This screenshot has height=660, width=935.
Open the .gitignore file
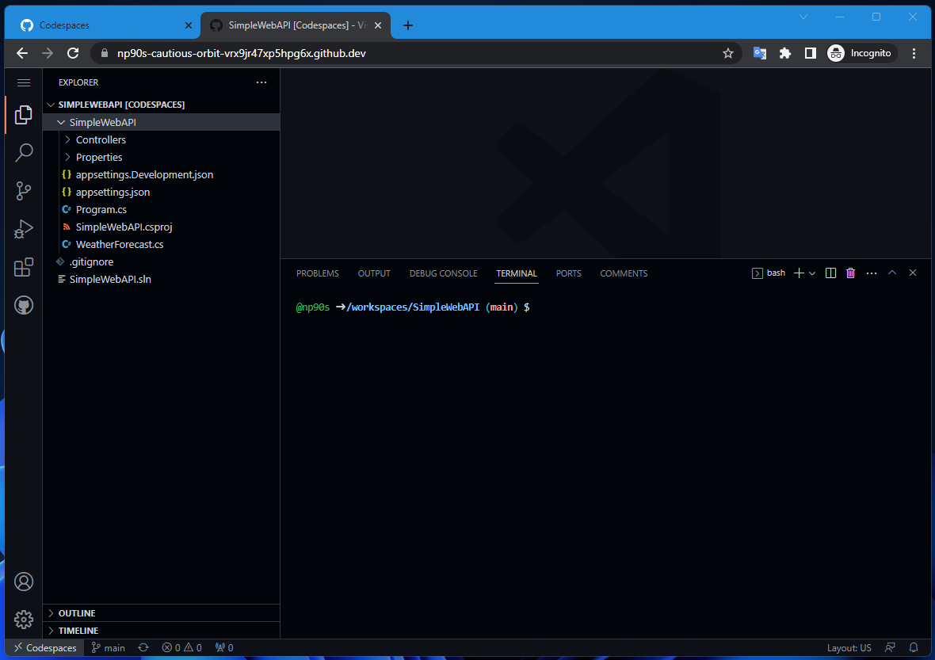(161, 261)
